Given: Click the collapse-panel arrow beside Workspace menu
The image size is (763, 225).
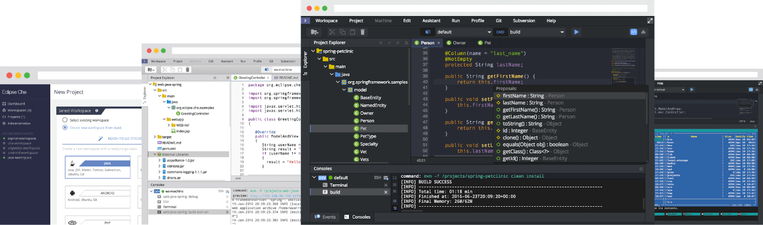Looking at the screenshot, I should [306, 20].
